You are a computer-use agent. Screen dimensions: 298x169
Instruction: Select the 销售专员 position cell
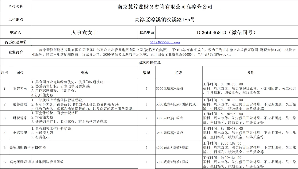coord(20,88)
